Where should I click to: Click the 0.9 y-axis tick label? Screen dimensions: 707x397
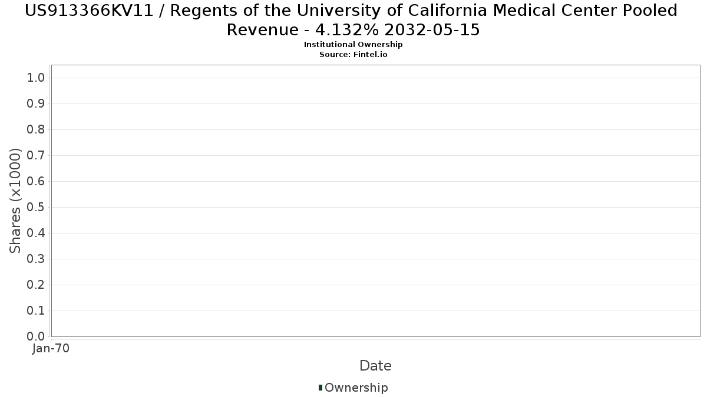(36, 104)
